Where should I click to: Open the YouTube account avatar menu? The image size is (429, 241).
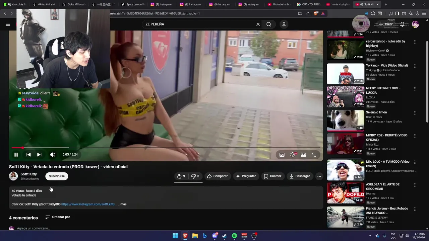pos(415,24)
